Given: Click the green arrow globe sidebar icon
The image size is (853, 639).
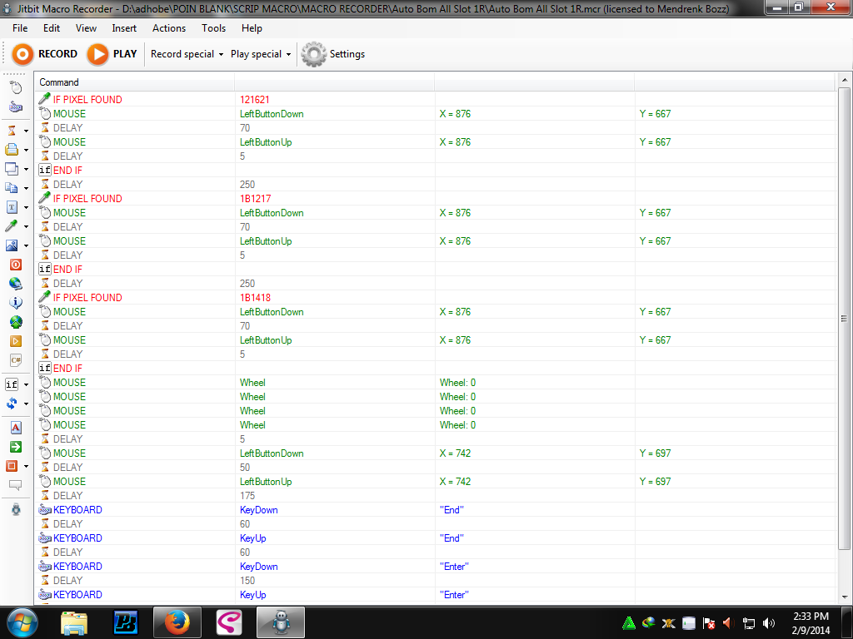Looking at the screenshot, I should click(x=16, y=322).
